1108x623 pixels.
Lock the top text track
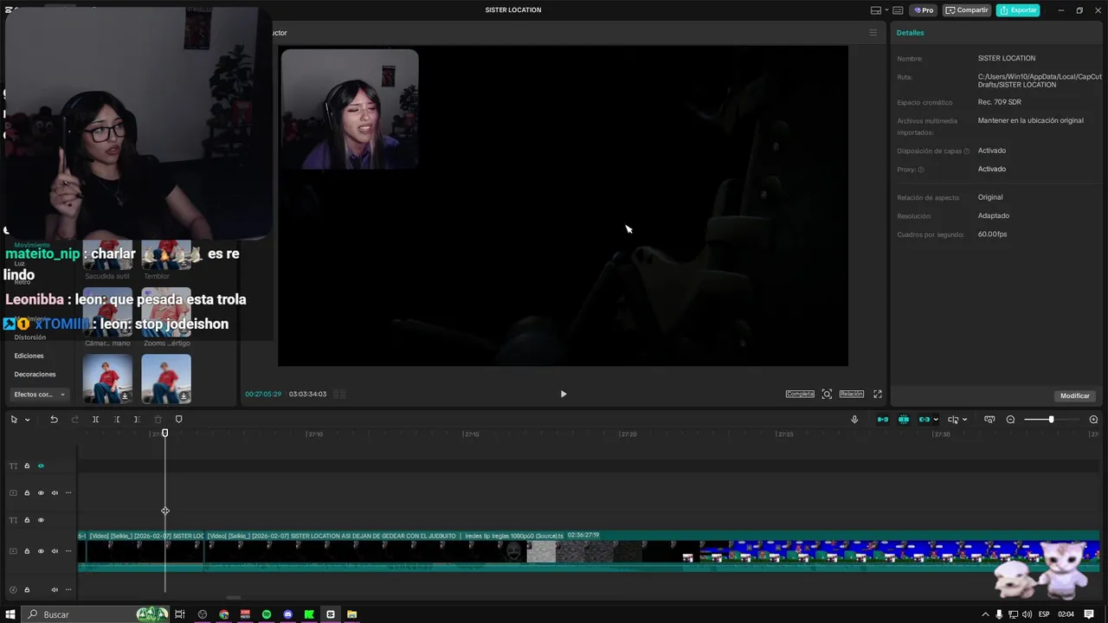click(x=27, y=466)
